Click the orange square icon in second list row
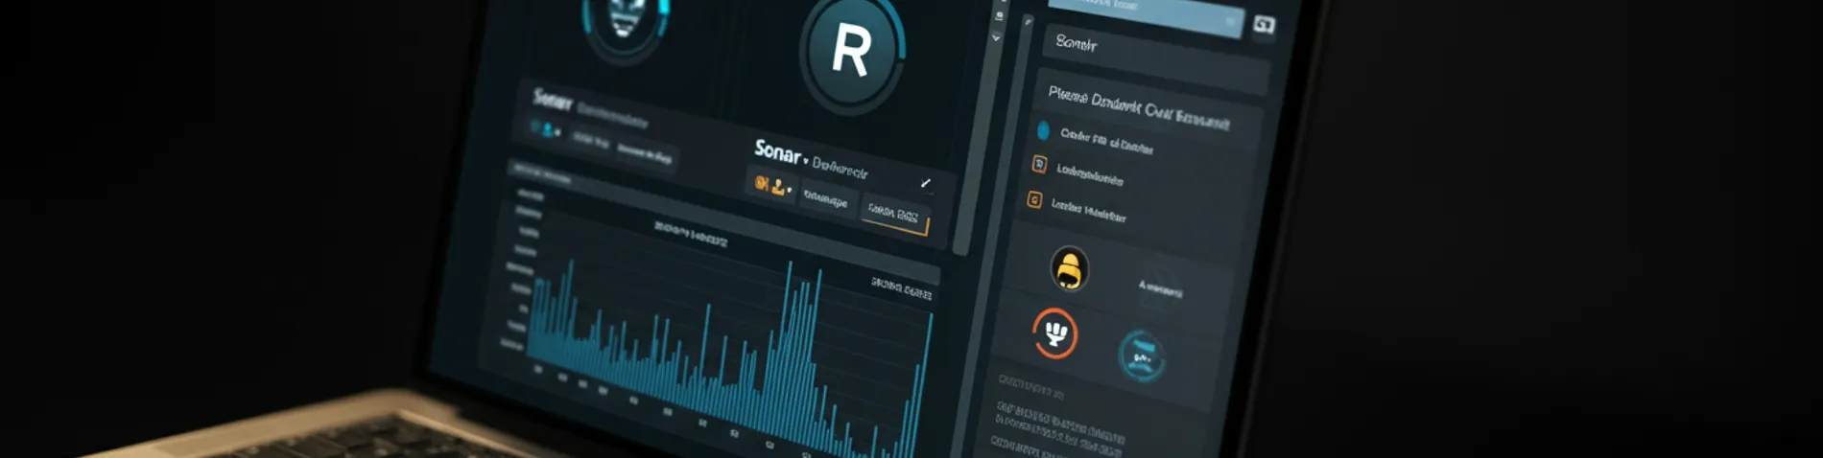This screenshot has width=1823, height=458. (x=1039, y=165)
